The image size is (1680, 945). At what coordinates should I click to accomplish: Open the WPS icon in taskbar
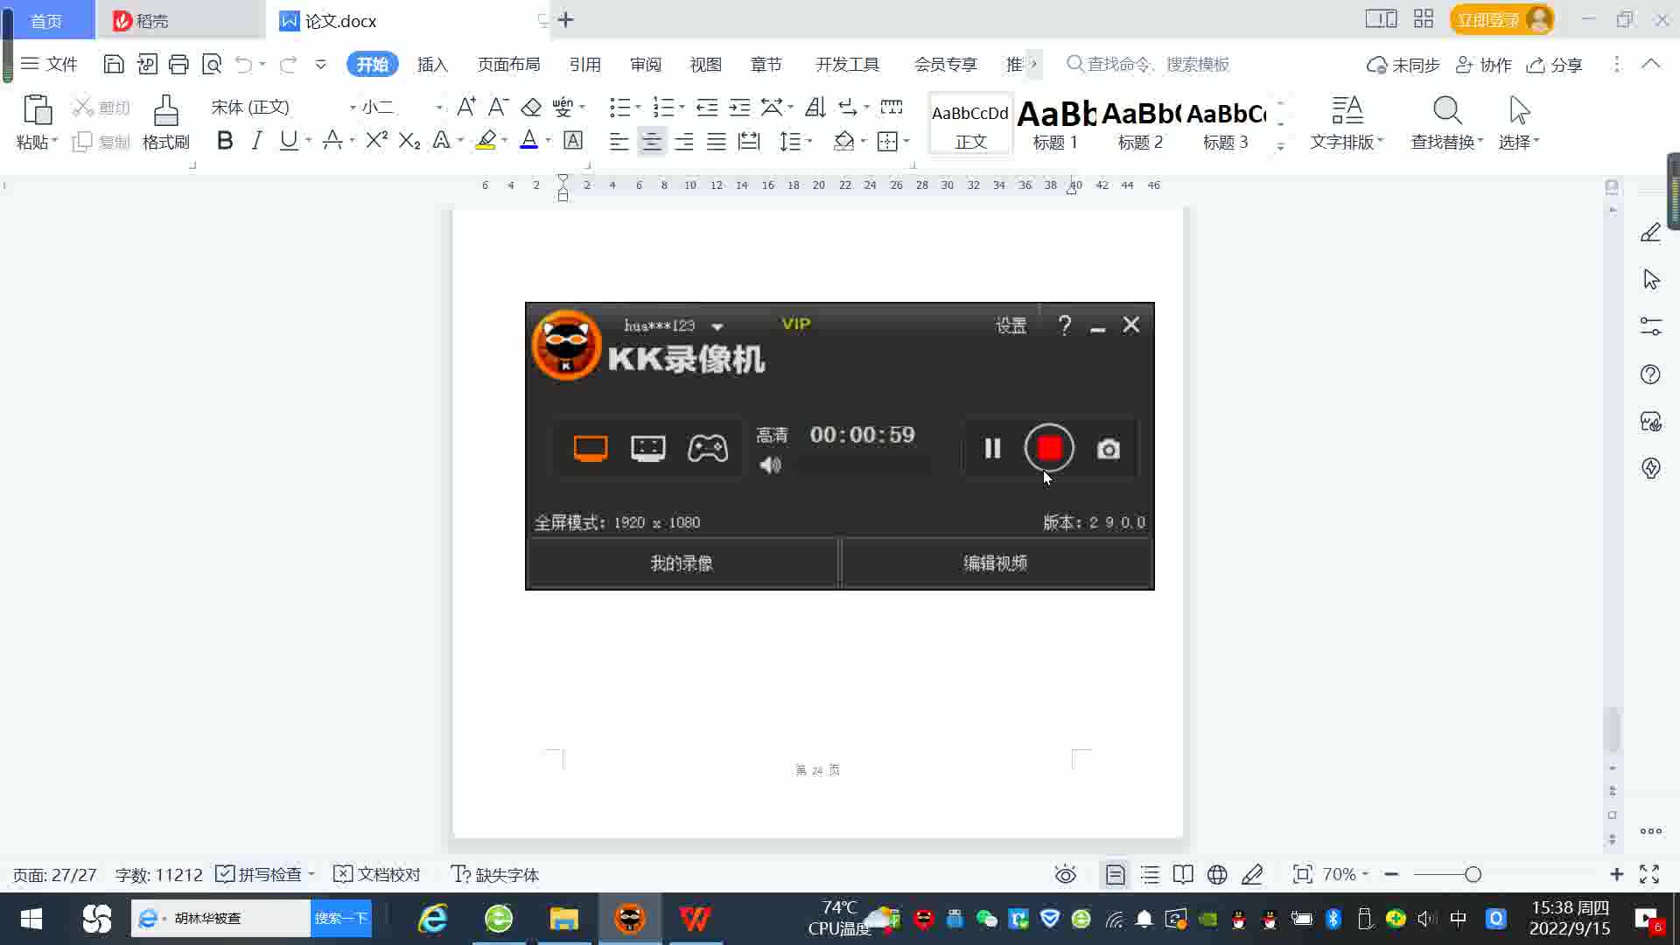pos(695,918)
